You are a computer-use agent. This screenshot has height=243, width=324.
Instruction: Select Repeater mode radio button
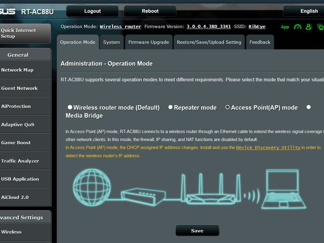[x=170, y=107]
